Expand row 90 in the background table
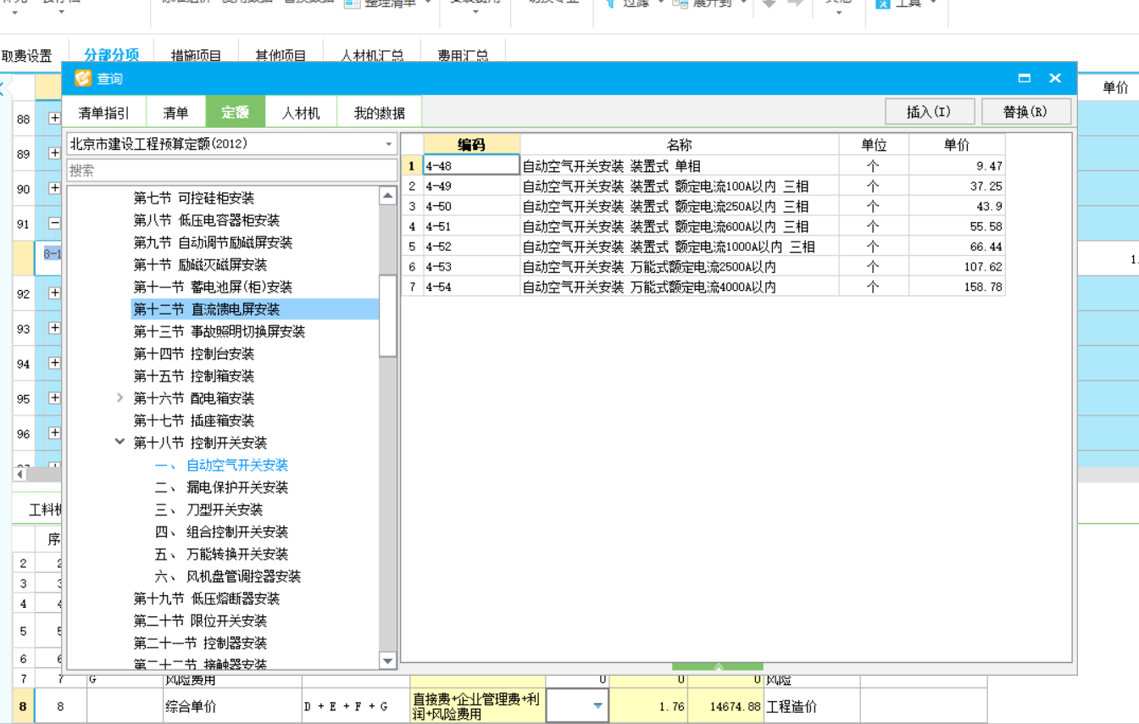This screenshot has height=724, width=1139. pos(54,188)
